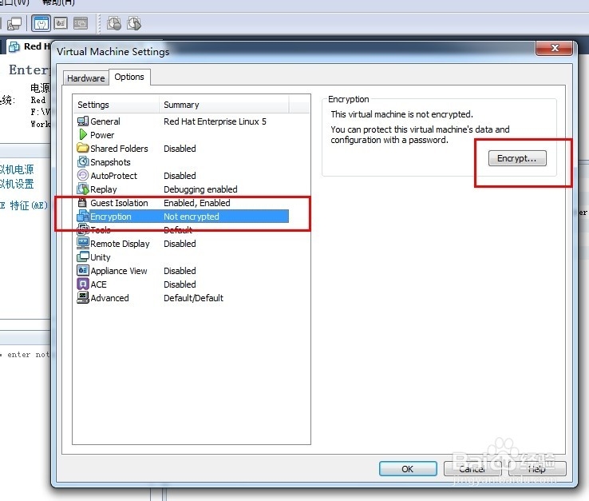Viewport: 589px width, 501px height.
Task: Click 'Not encrypted' summary text
Action: 192,217
